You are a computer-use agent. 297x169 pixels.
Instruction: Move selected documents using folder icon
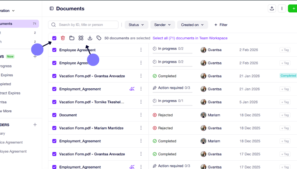pos(72,38)
